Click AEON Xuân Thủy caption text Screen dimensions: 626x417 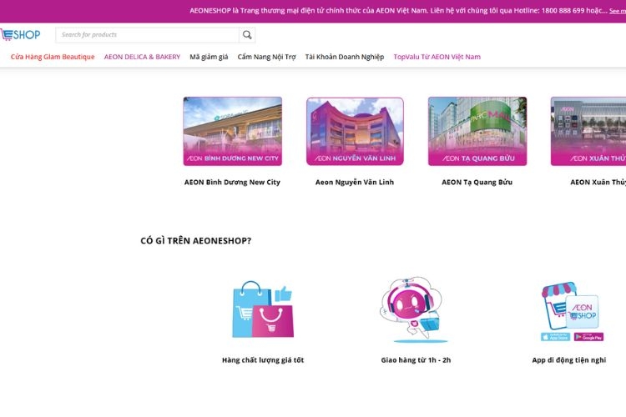pos(598,182)
